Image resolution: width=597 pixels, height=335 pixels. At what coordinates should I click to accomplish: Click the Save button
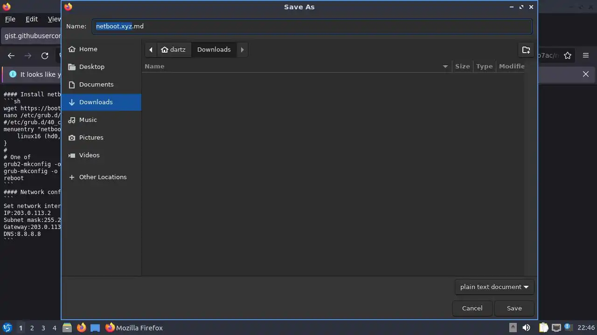(514, 308)
